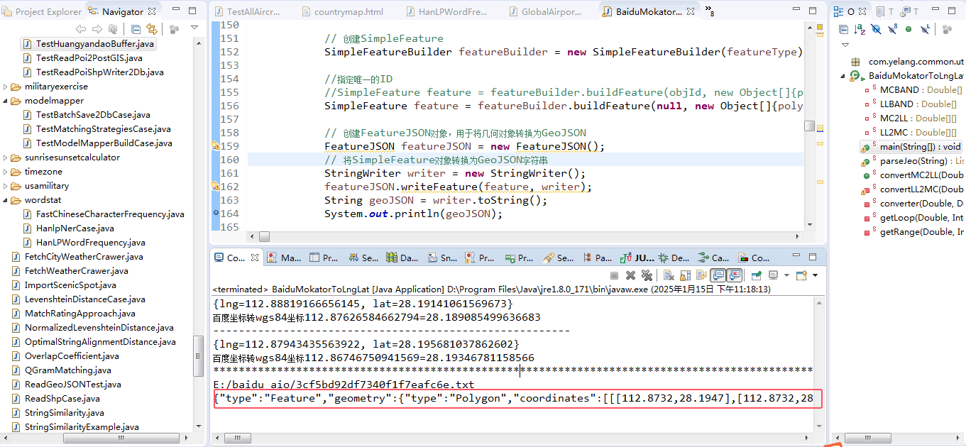Open the Navigator view menu dropdown
The image size is (966, 447).
[194, 28]
